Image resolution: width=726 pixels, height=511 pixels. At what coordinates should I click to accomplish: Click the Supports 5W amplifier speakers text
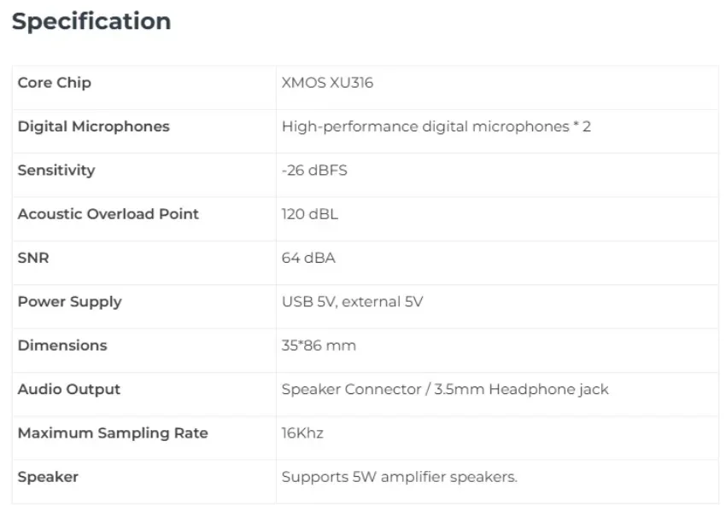pos(399,477)
